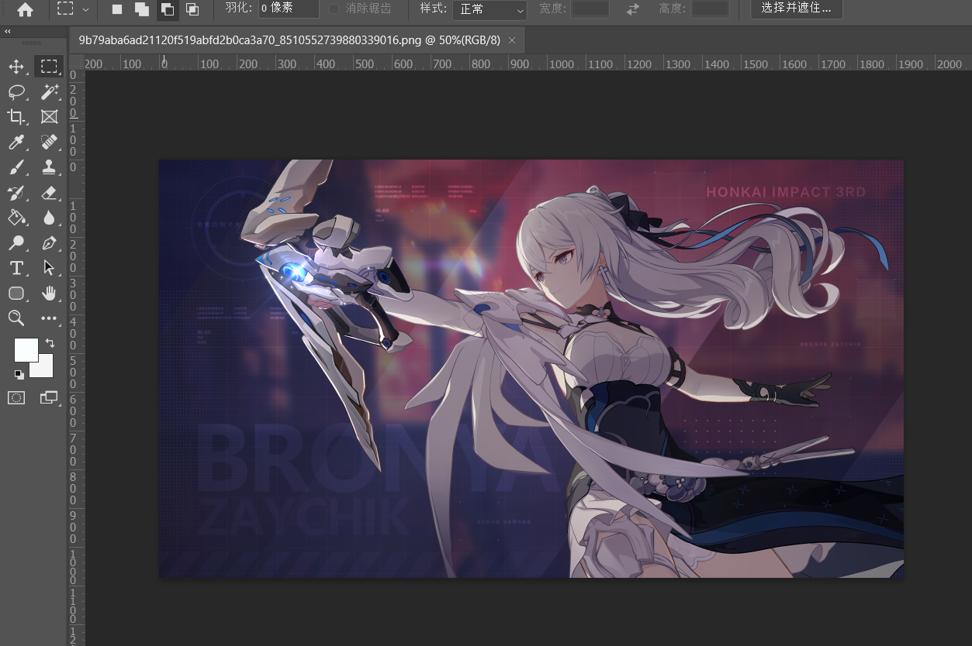972x646 pixels.
Task: Select the Magic Wand tool
Action: point(49,92)
